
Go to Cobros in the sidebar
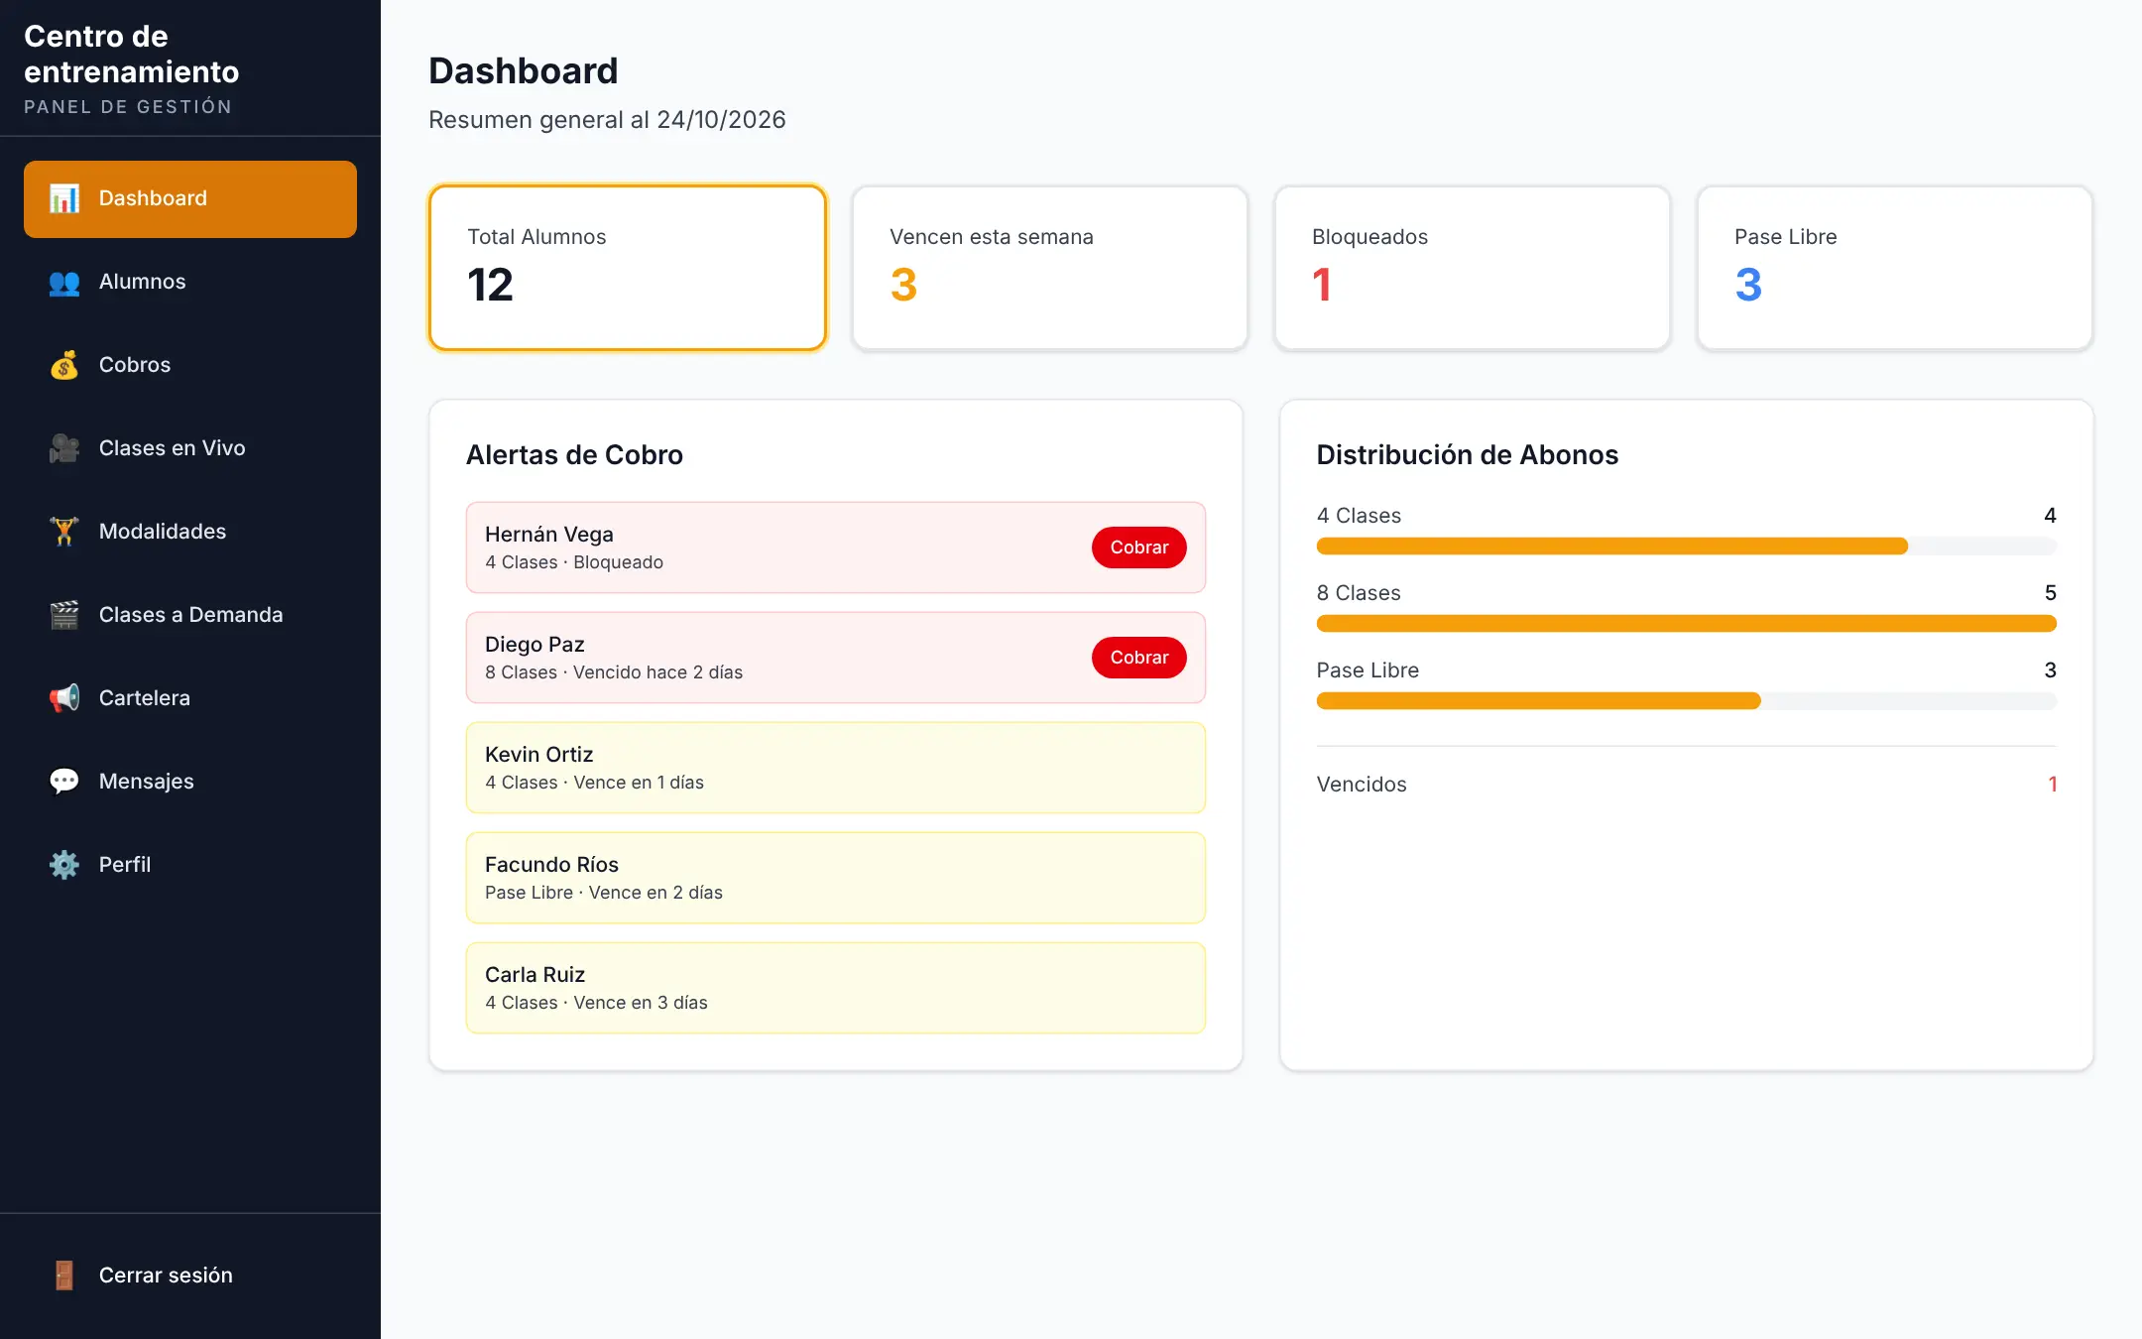click(x=190, y=365)
